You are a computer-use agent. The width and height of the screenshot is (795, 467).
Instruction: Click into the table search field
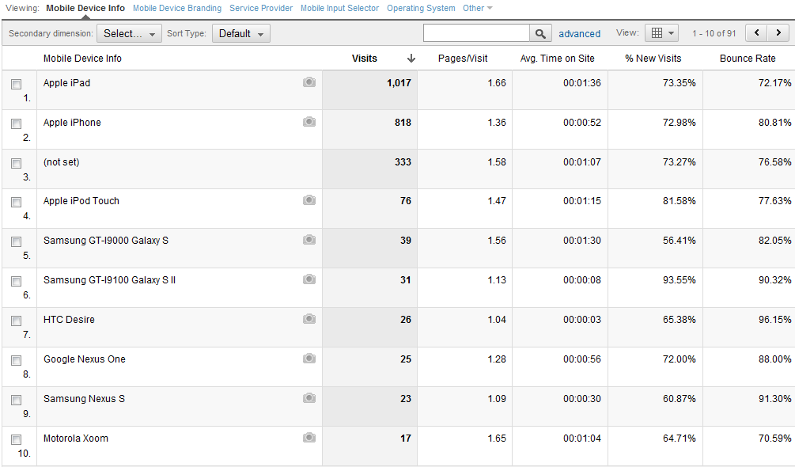(476, 33)
